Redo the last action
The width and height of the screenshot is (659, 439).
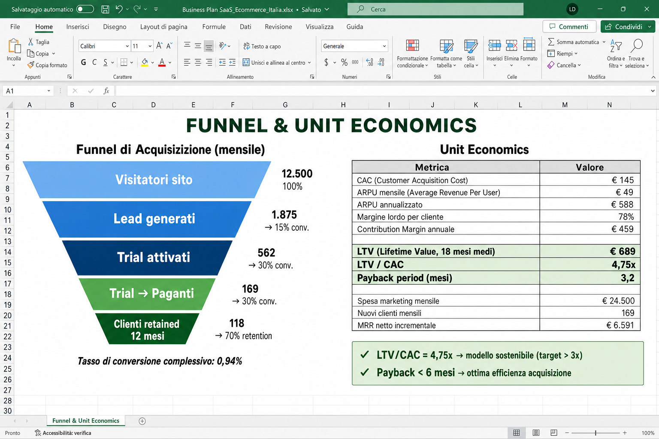(x=137, y=9)
